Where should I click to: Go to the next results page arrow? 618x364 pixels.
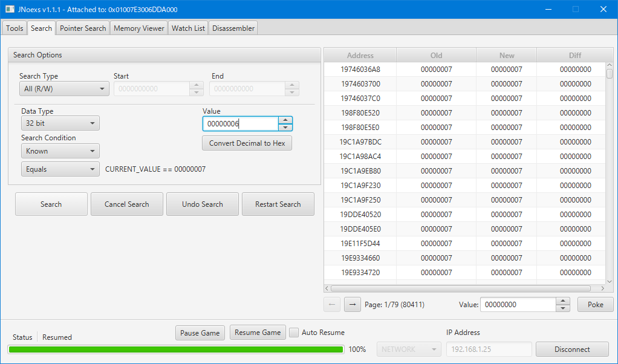click(x=353, y=305)
